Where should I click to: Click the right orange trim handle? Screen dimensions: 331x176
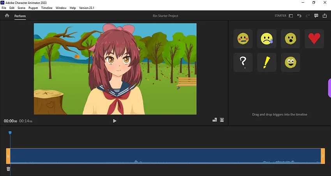point(323,156)
